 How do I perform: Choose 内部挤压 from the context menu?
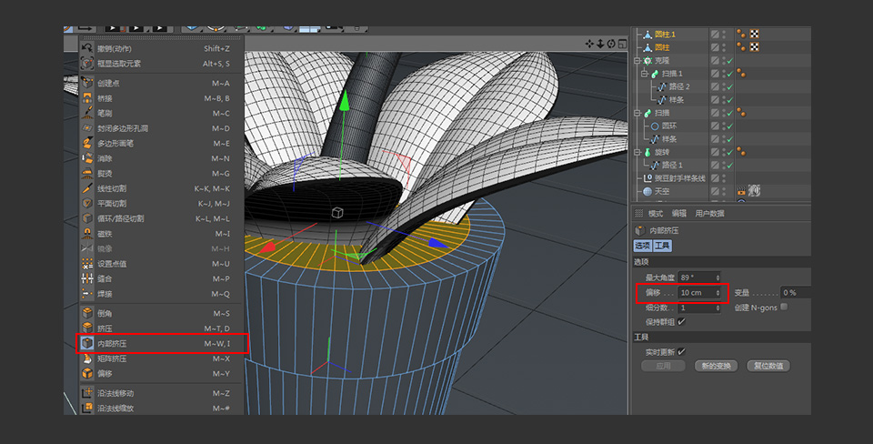point(163,344)
